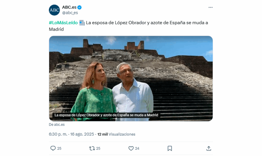Open the ABC.es account name
262x156 pixels.
pyautogui.click(x=69, y=7)
